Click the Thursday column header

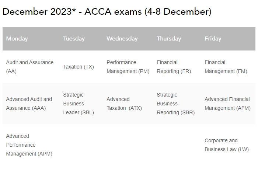tap(169, 38)
